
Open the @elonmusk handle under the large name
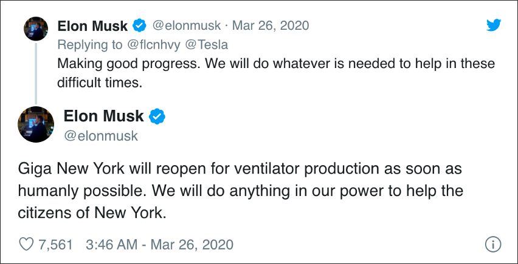click(101, 135)
